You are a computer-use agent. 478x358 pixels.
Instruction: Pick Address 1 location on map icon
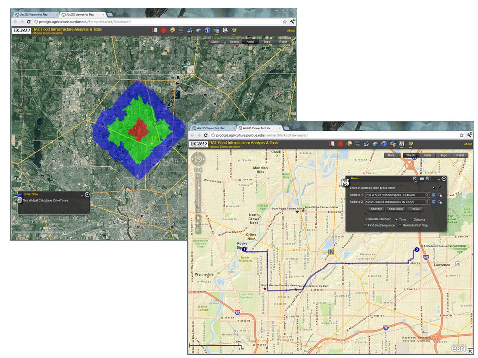pyautogui.click(x=440, y=195)
